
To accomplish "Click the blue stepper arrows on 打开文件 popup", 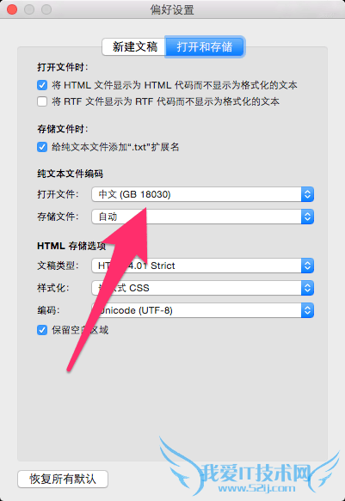I will point(308,194).
